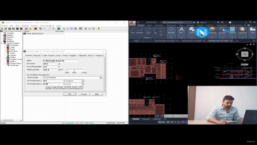
Task: Switch to the Internals tab
Action: [x=37, y=56]
